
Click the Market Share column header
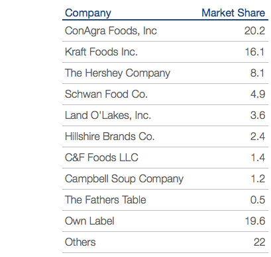(233, 13)
